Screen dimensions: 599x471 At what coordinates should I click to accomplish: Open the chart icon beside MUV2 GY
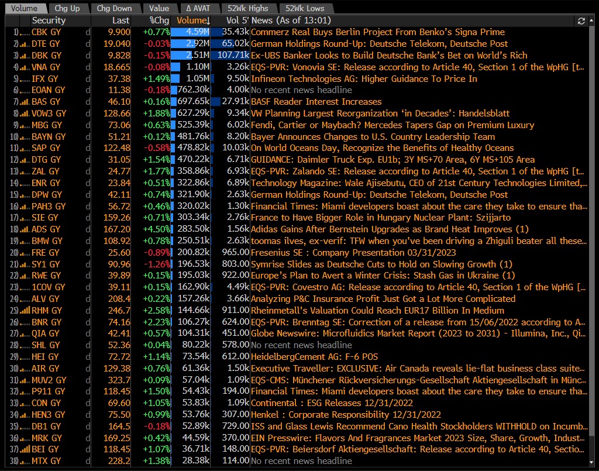tap(25, 380)
